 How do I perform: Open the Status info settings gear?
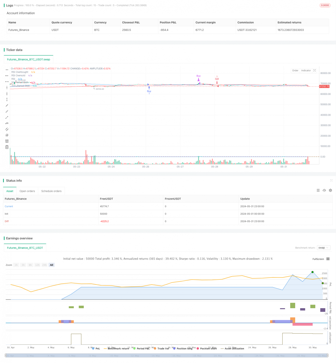(330, 190)
